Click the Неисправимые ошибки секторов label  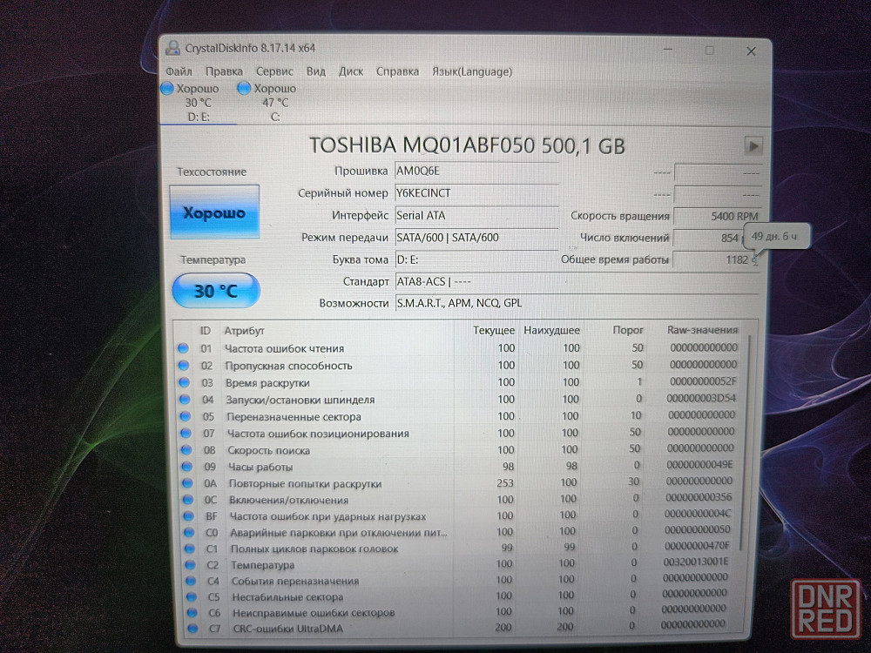(x=314, y=613)
